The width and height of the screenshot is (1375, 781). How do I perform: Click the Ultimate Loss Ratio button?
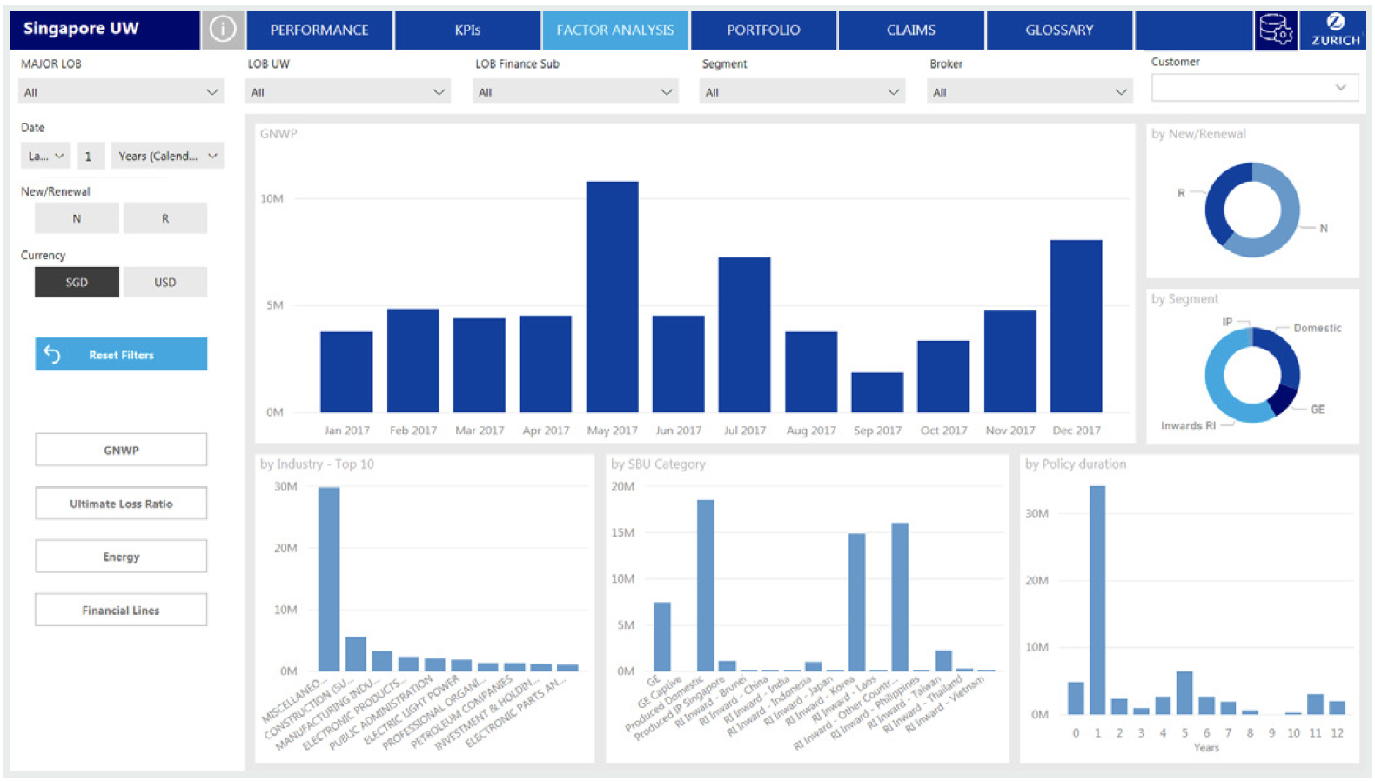(121, 504)
